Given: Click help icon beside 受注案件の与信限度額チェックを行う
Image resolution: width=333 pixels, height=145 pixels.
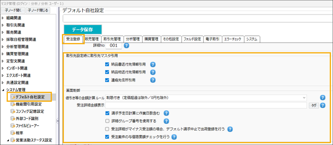Looking at the screenshot, I should click(174, 137).
